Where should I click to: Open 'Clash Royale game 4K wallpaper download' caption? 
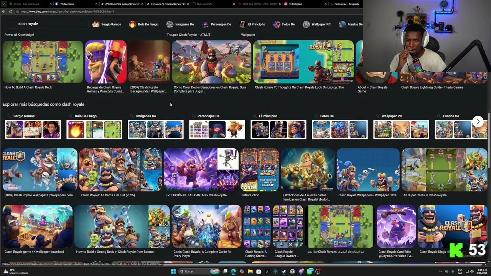click(x=34, y=252)
